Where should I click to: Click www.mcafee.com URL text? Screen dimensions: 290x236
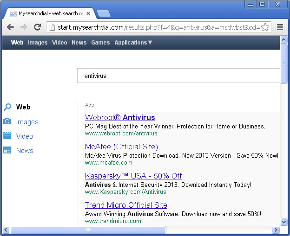pos(109,163)
